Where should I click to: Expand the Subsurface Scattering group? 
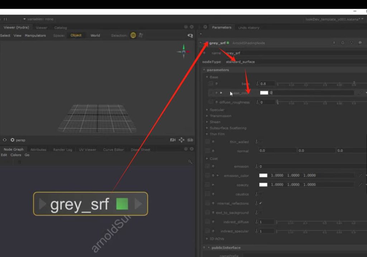(228, 128)
